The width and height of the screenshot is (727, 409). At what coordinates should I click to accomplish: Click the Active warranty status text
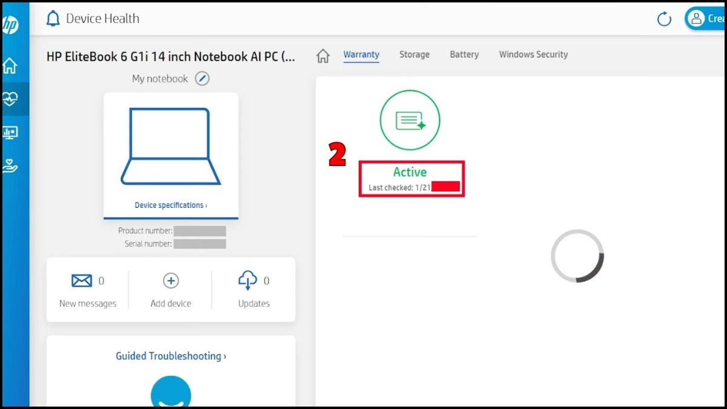pos(410,172)
